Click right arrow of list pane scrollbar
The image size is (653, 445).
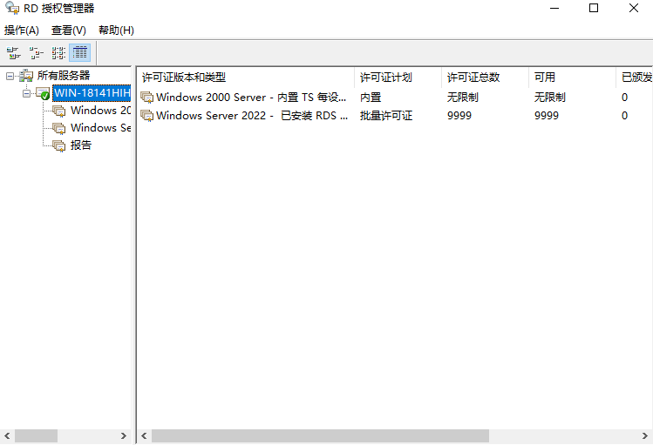point(645,435)
